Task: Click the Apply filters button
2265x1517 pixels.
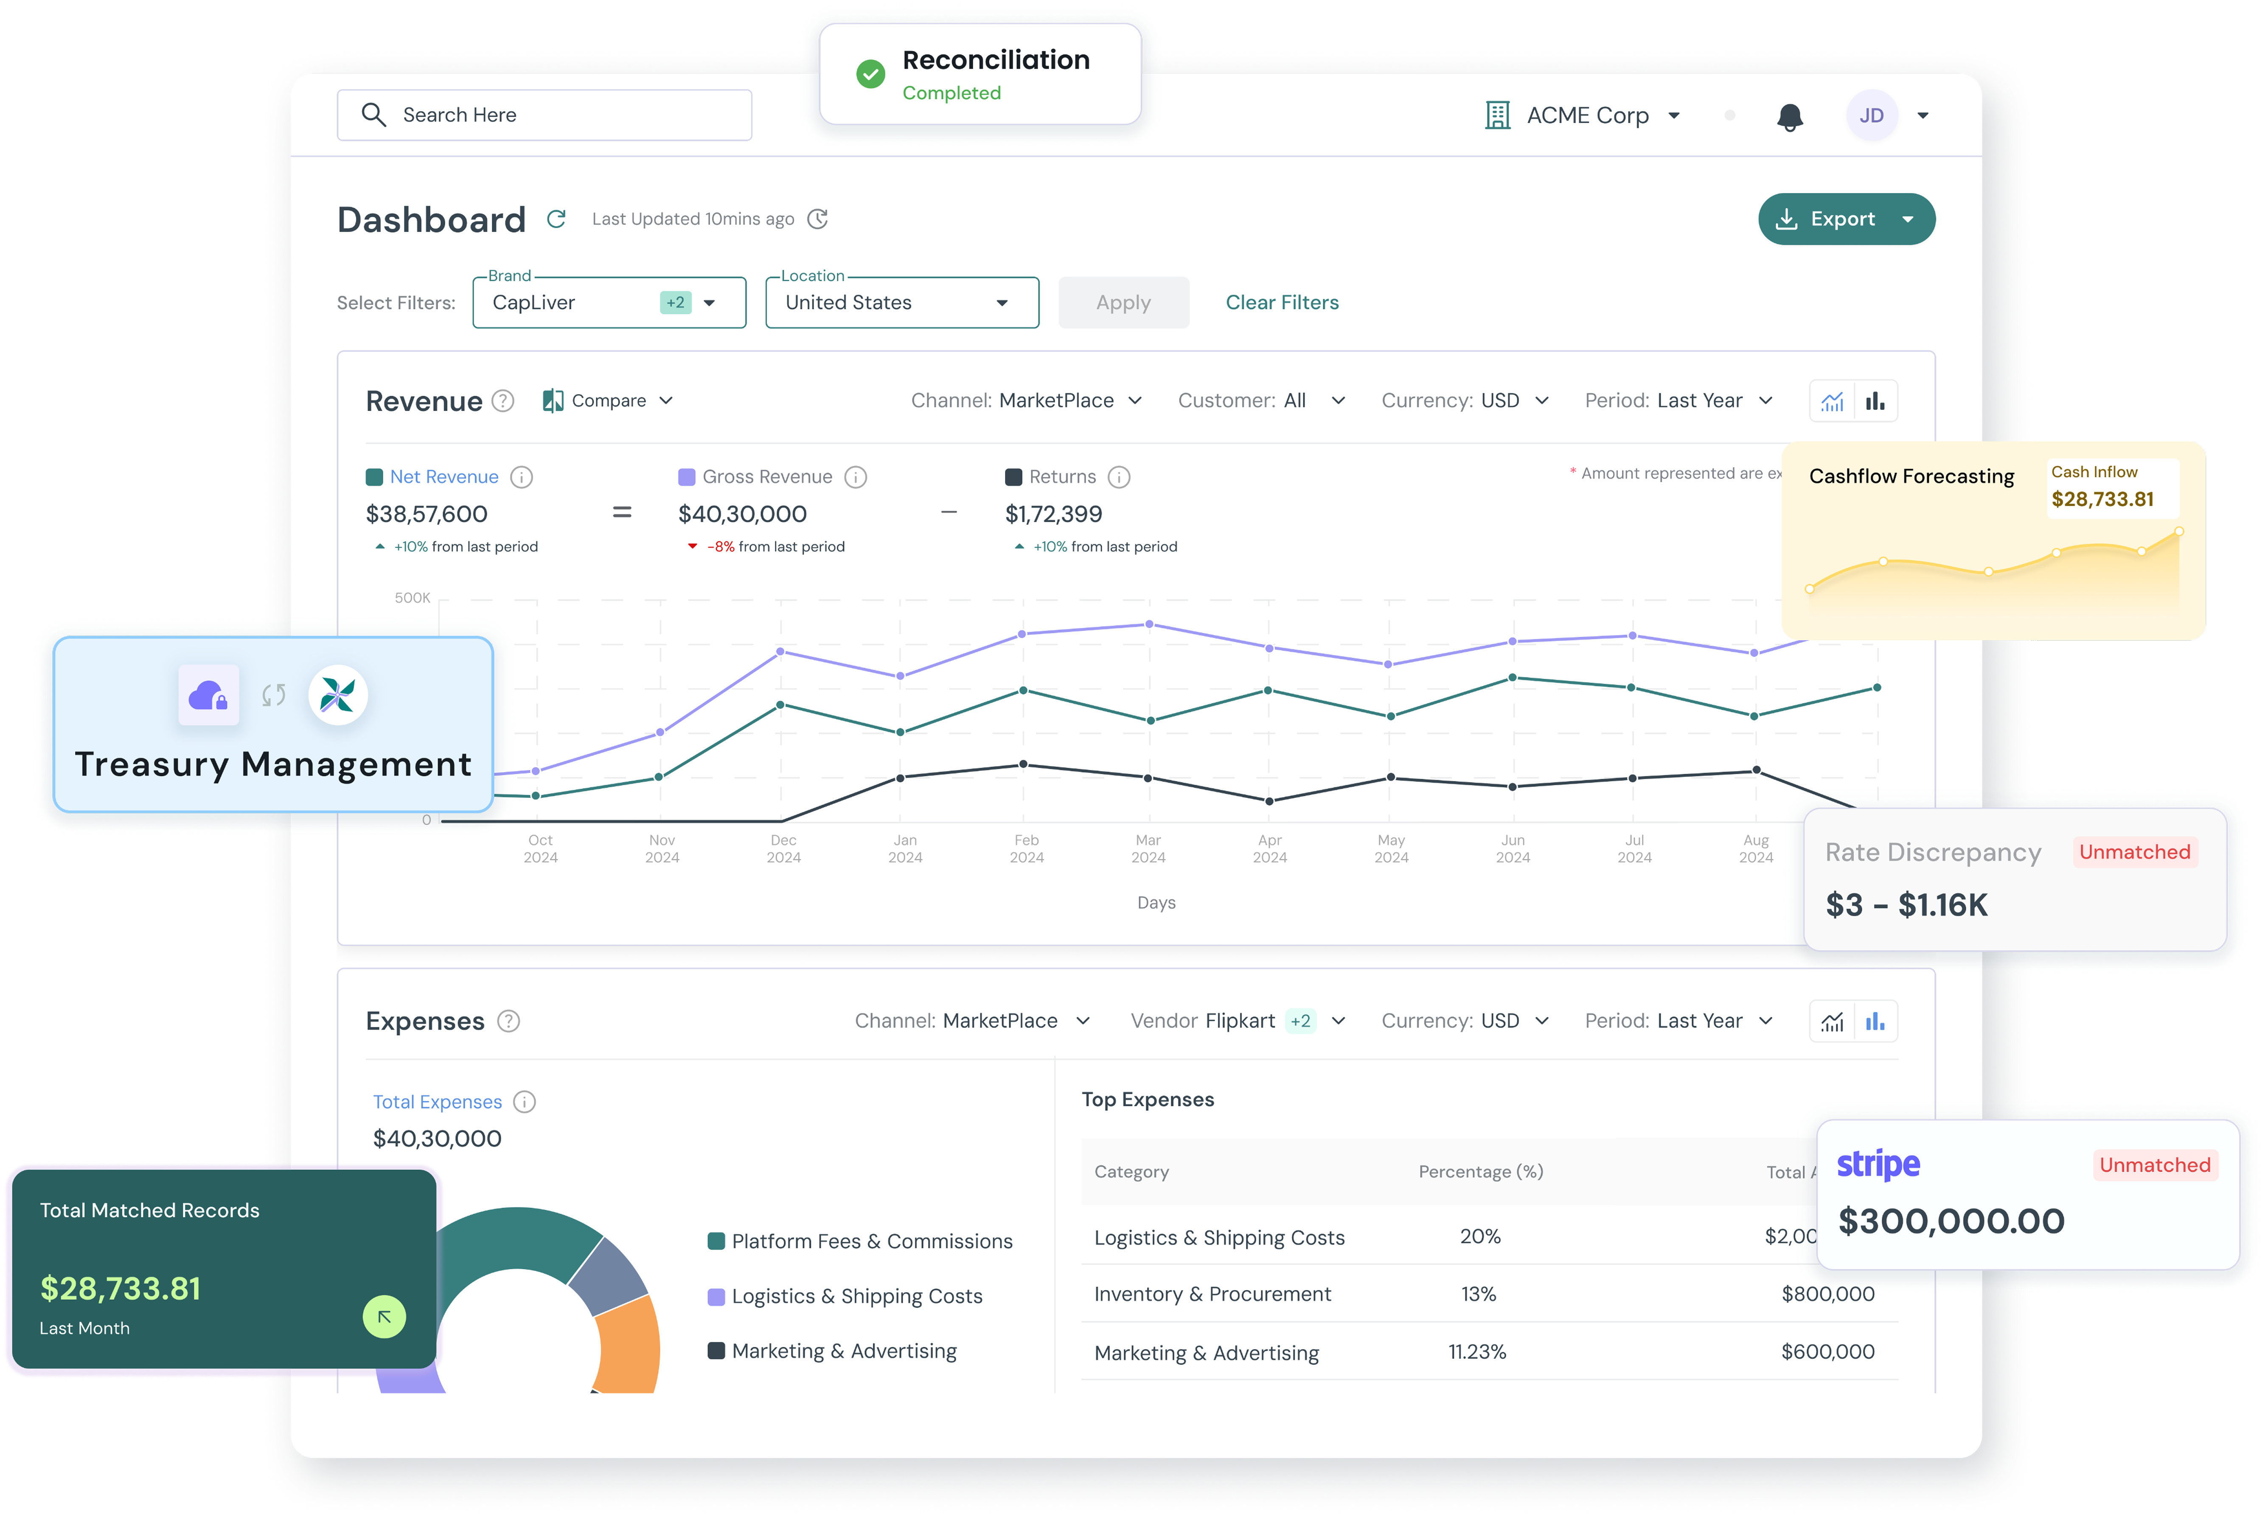Action: (x=1124, y=303)
